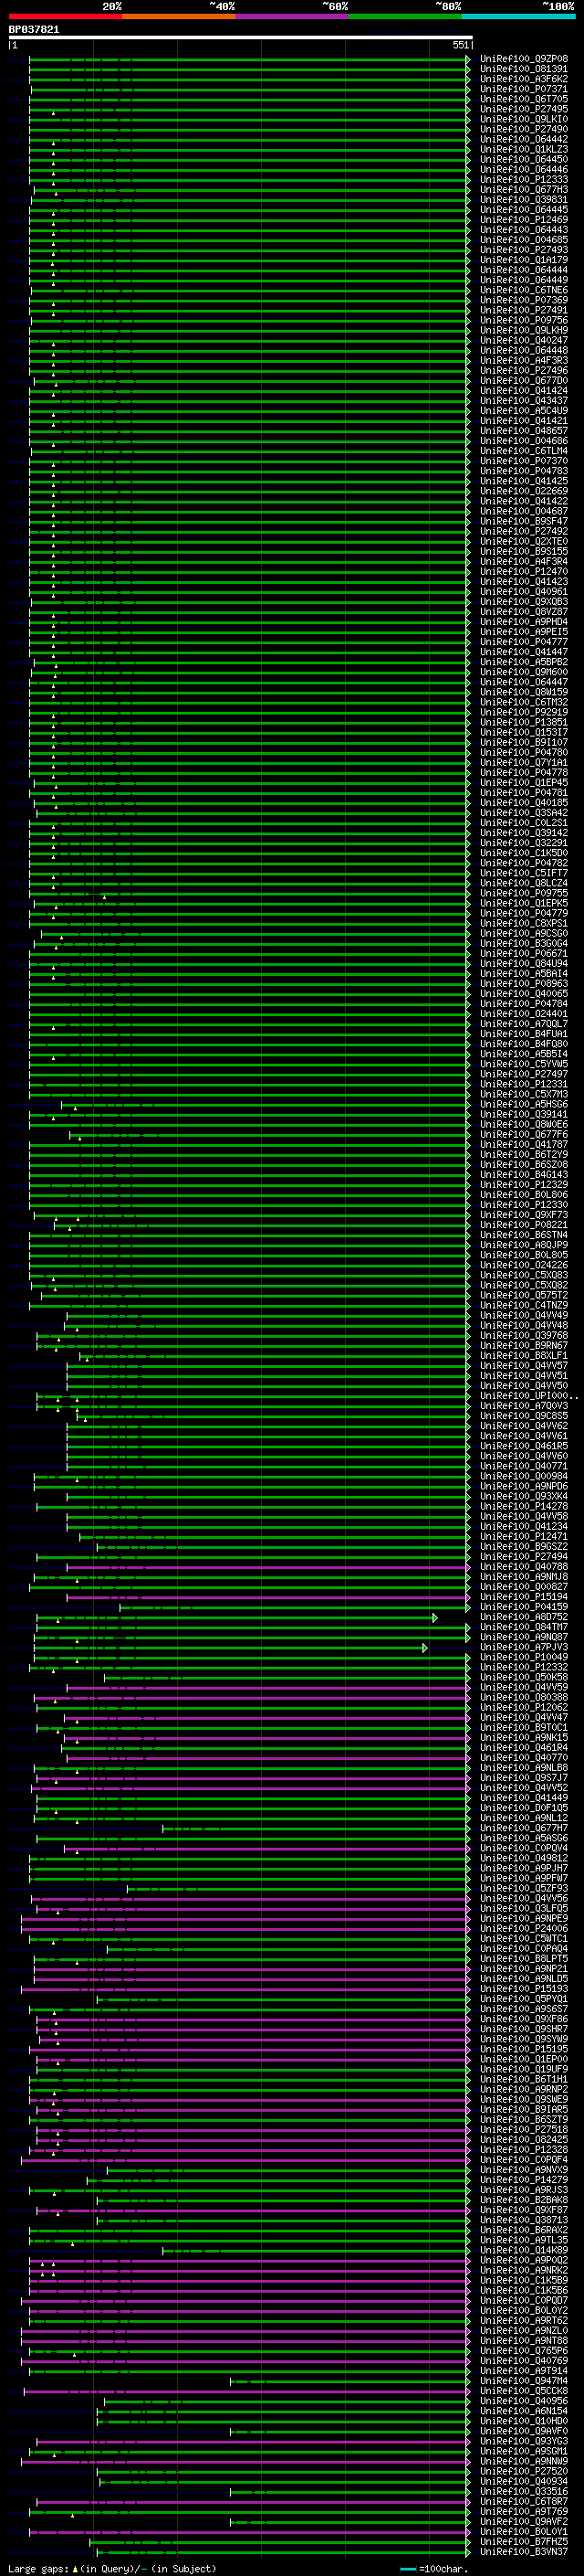Click hit label UniRef100_Q1A179

point(524,260)
